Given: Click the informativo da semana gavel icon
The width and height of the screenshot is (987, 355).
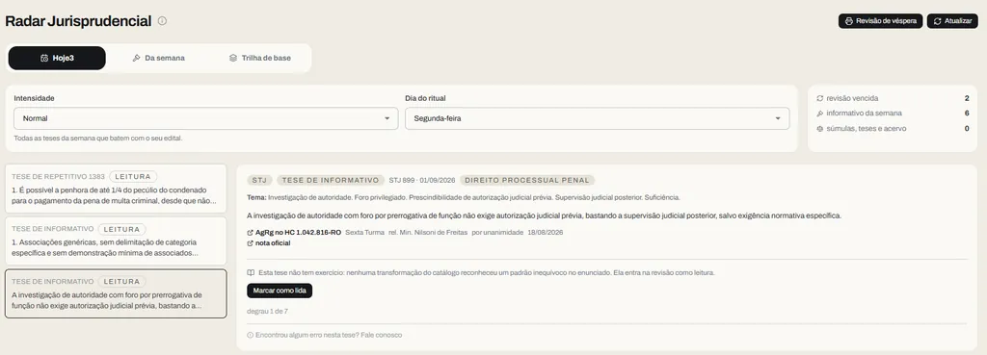Looking at the screenshot, I should click(x=819, y=114).
